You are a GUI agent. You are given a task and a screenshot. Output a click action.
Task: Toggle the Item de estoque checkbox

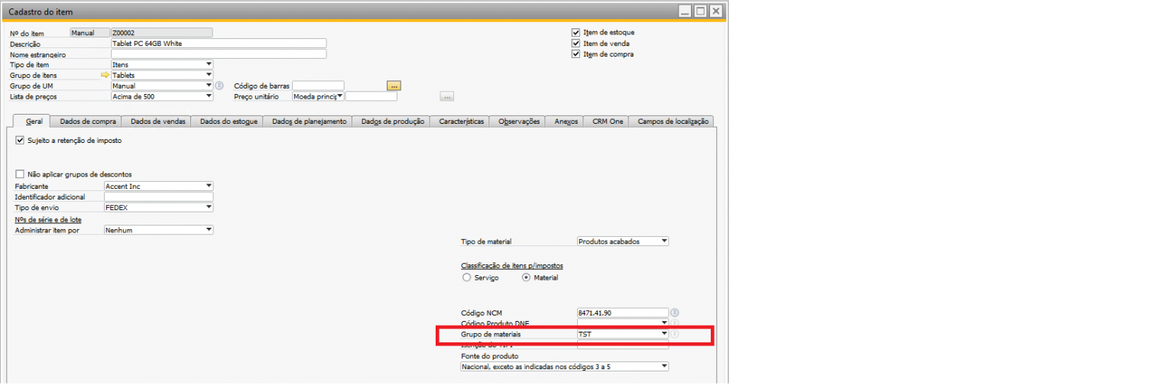click(576, 33)
